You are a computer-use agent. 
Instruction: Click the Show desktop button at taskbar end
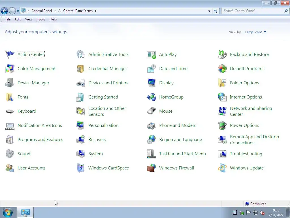[288, 212]
